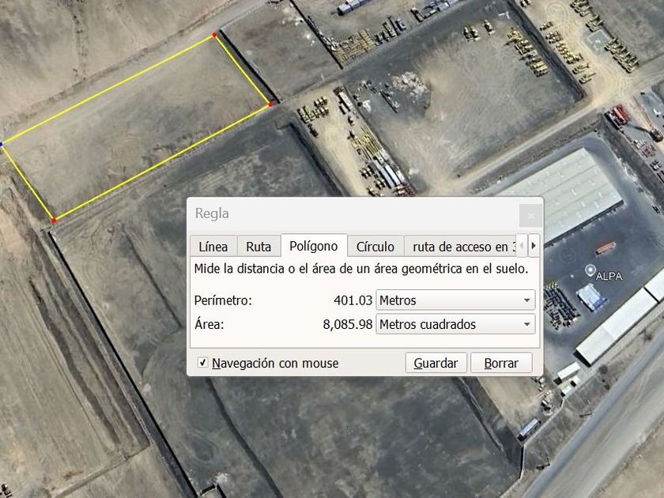
Task: Select the Polígono tab
Action: (314, 246)
